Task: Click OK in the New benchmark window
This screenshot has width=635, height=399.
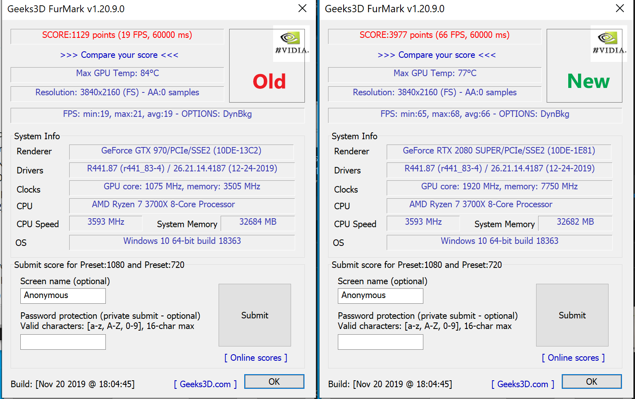Action: click(591, 382)
